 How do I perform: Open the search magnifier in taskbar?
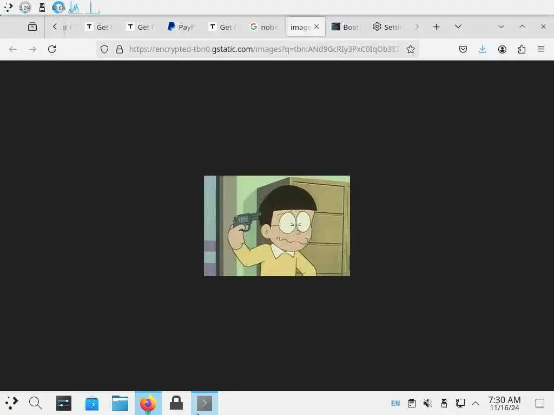point(35,403)
